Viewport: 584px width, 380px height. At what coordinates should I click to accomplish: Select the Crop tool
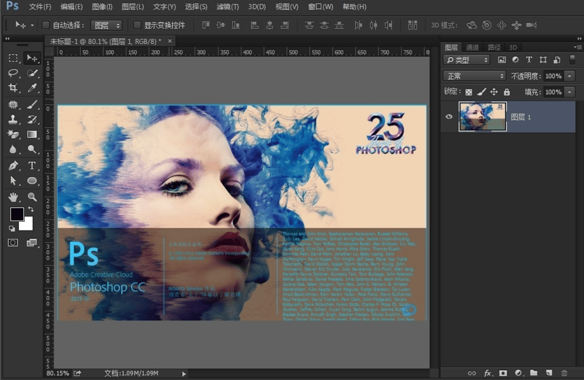[13, 88]
